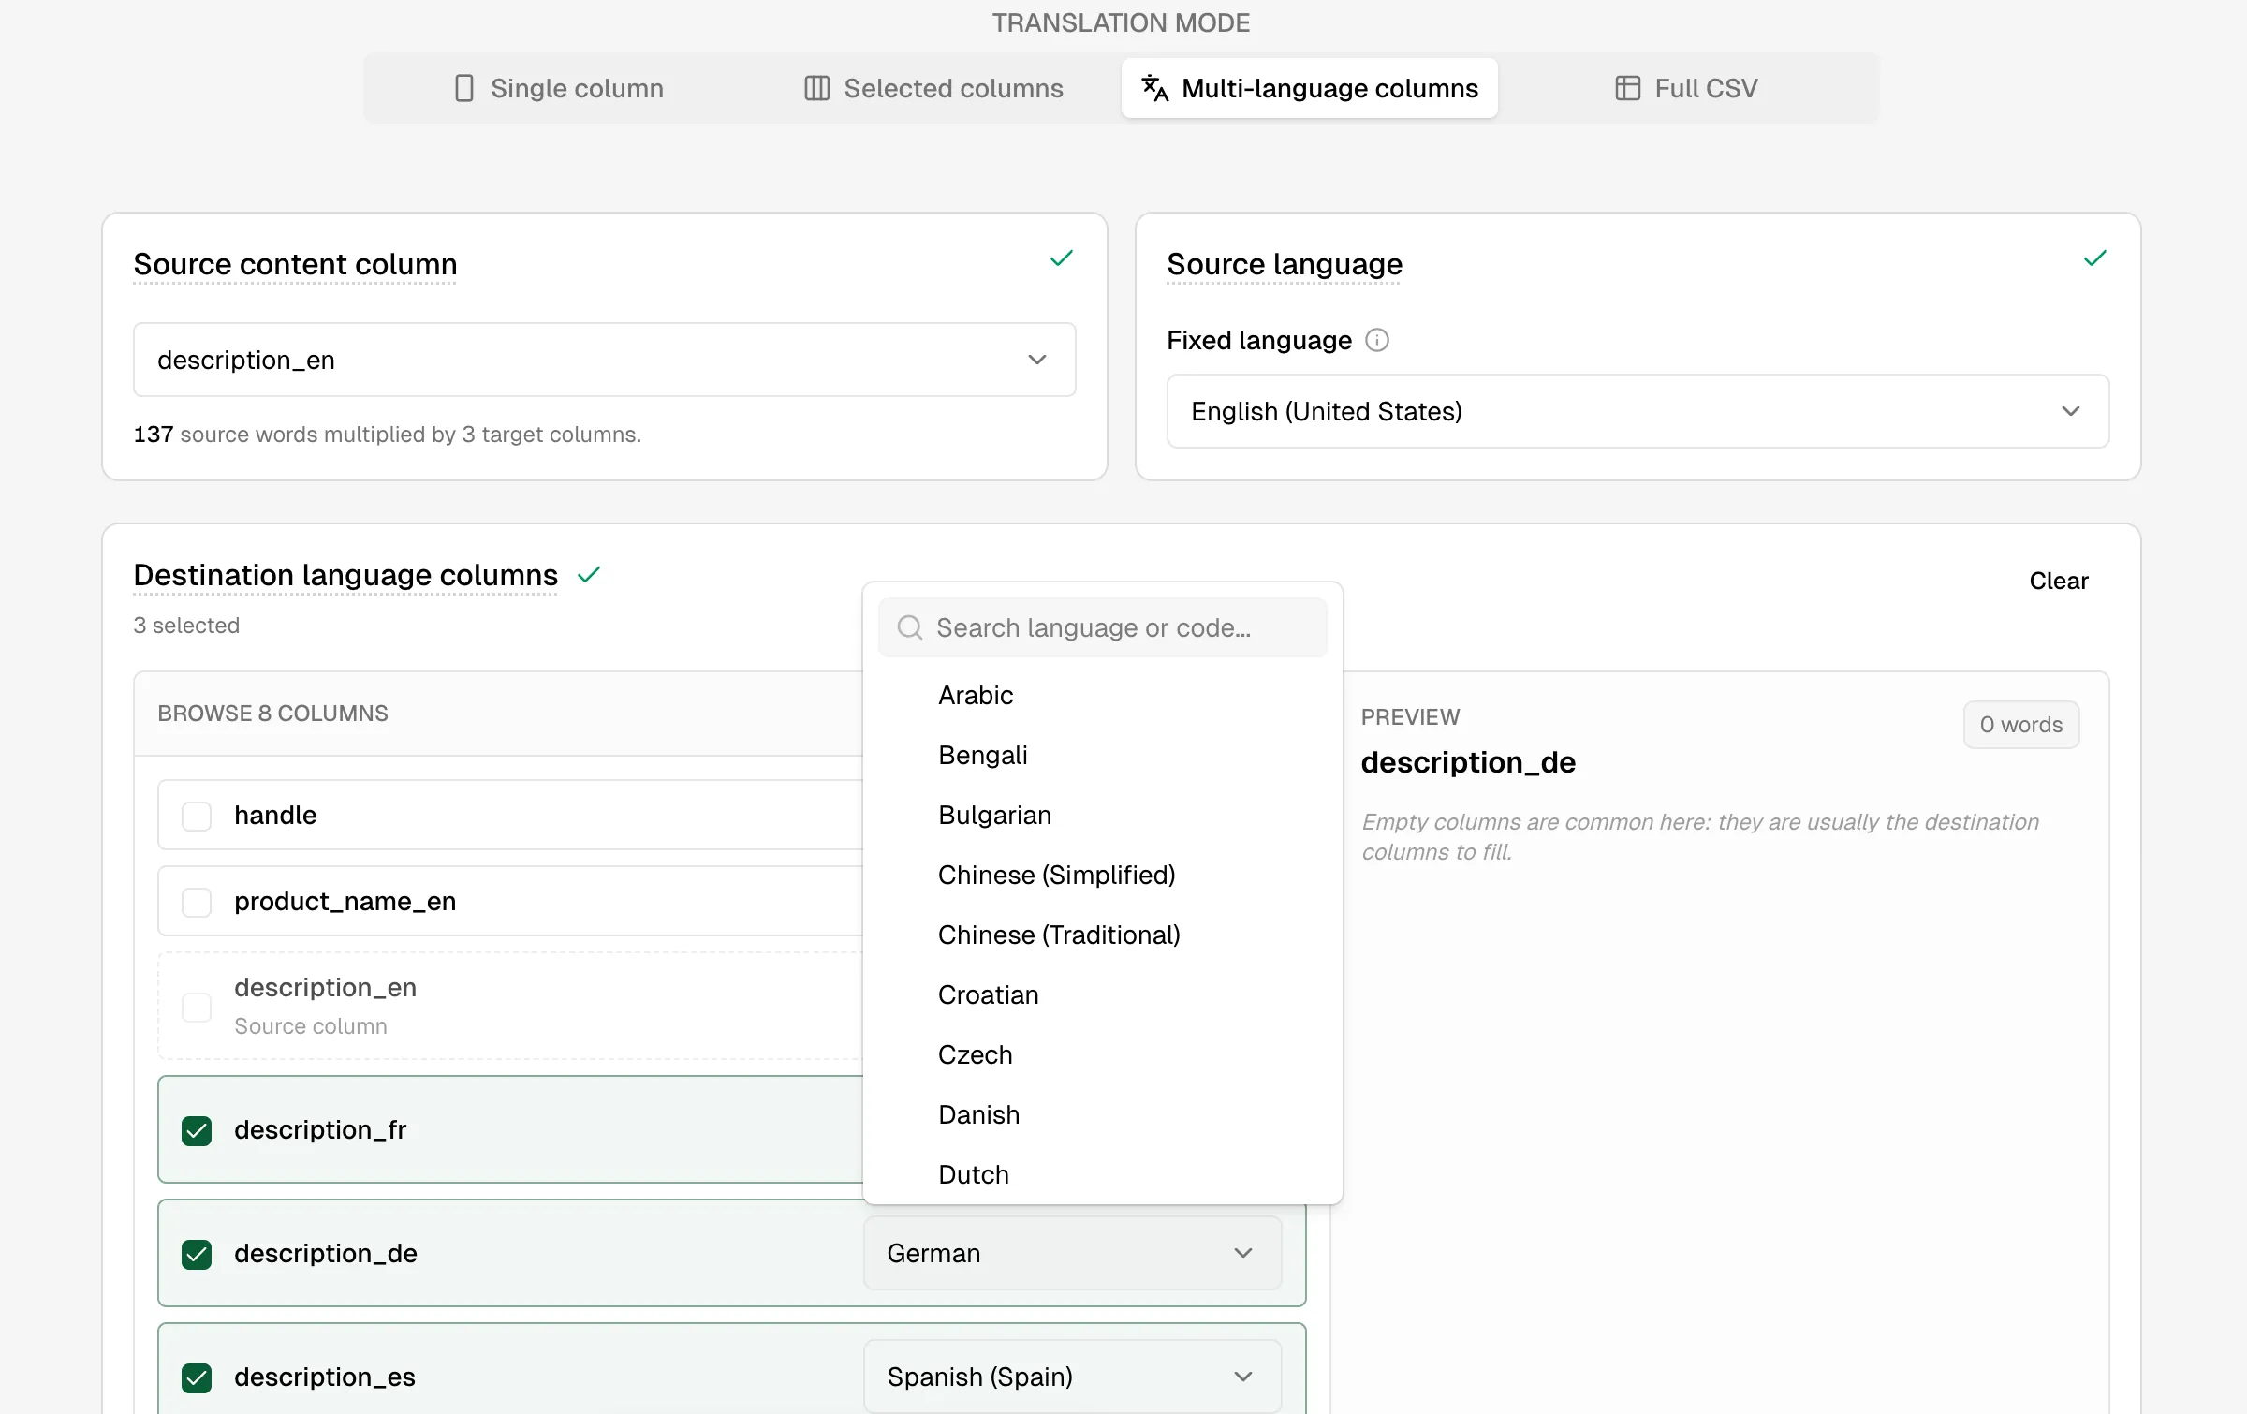Click the Selected columns icon
Viewport: 2247px width, 1414px height.
816,88
